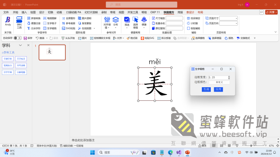Toggle the 自动保存 switch

click(x=17, y=38)
